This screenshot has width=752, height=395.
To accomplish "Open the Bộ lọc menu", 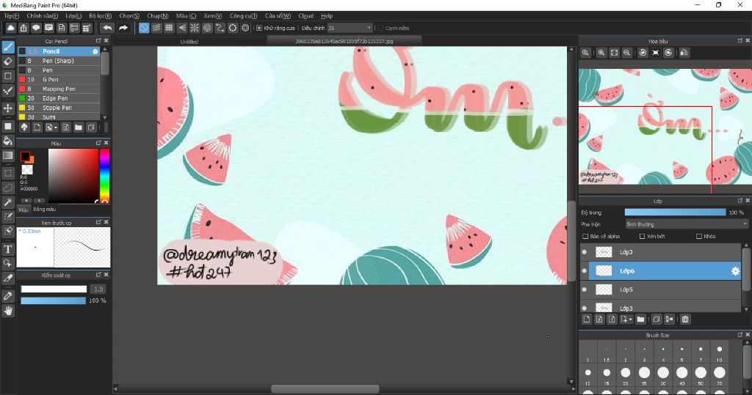I will coord(100,16).
